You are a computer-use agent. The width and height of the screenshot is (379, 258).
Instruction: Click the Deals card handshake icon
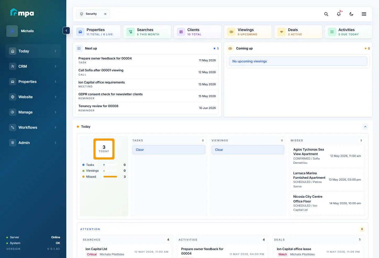(282, 32)
